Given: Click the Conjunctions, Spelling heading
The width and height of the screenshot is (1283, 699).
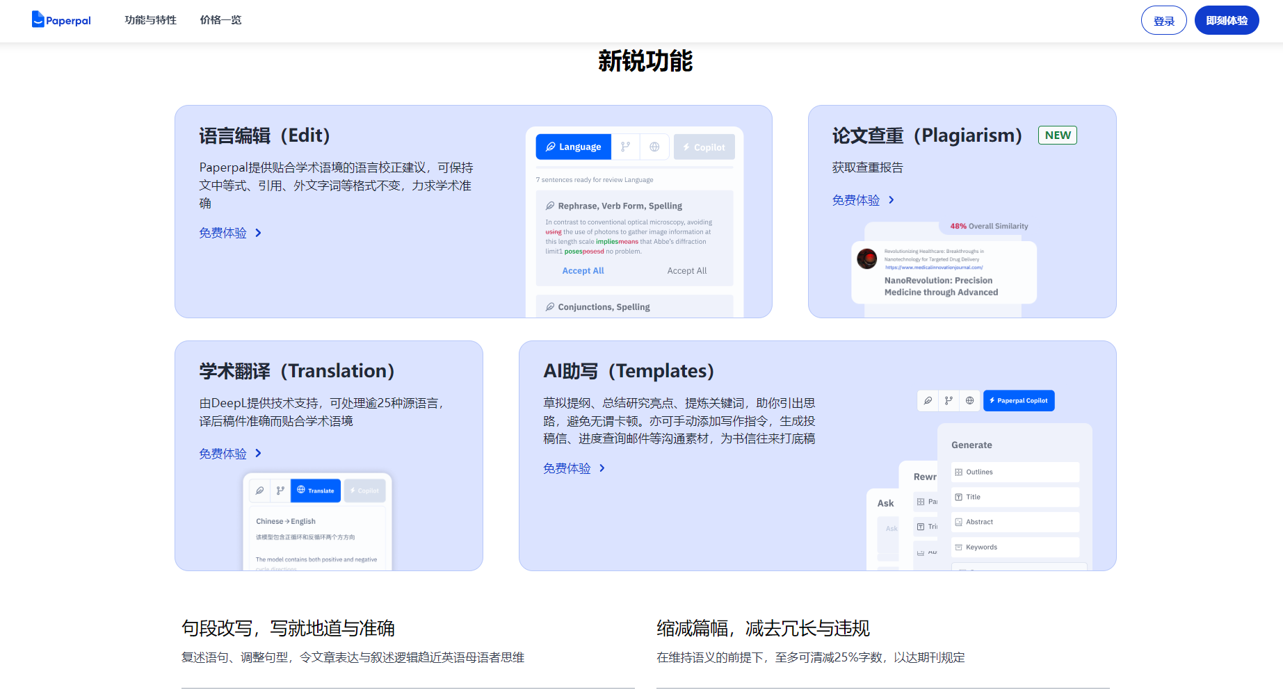Looking at the screenshot, I should (604, 307).
